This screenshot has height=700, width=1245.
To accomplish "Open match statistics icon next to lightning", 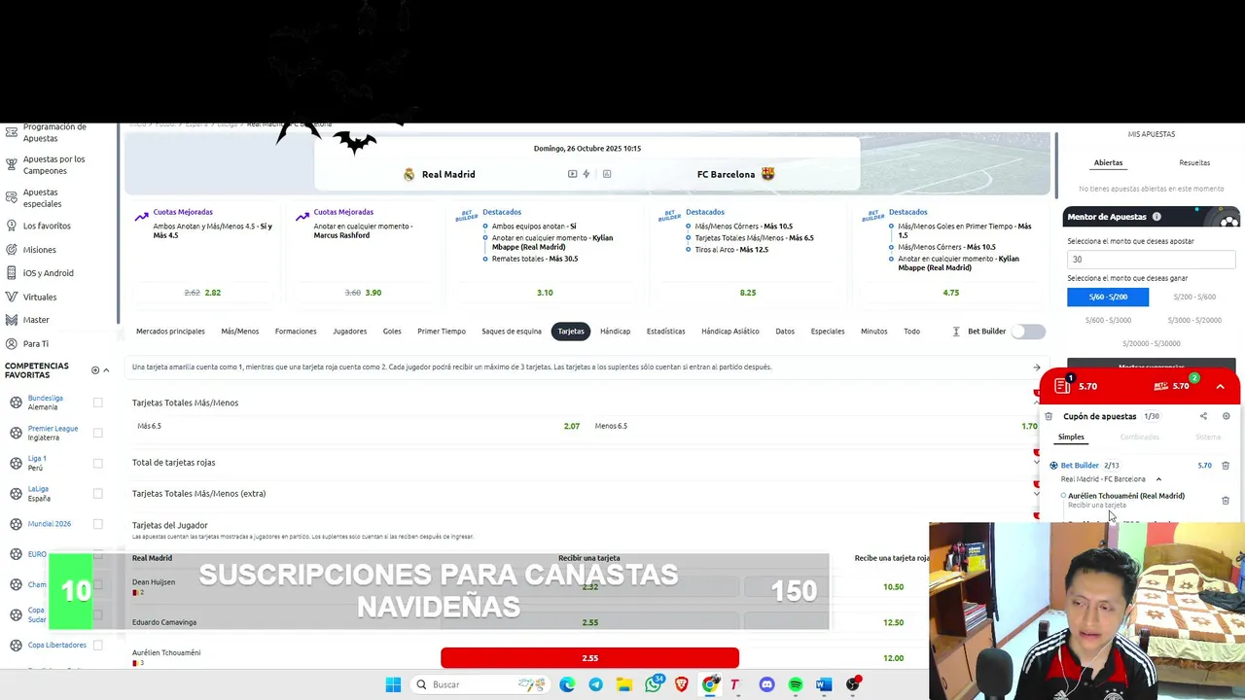I will pyautogui.click(x=607, y=174).
